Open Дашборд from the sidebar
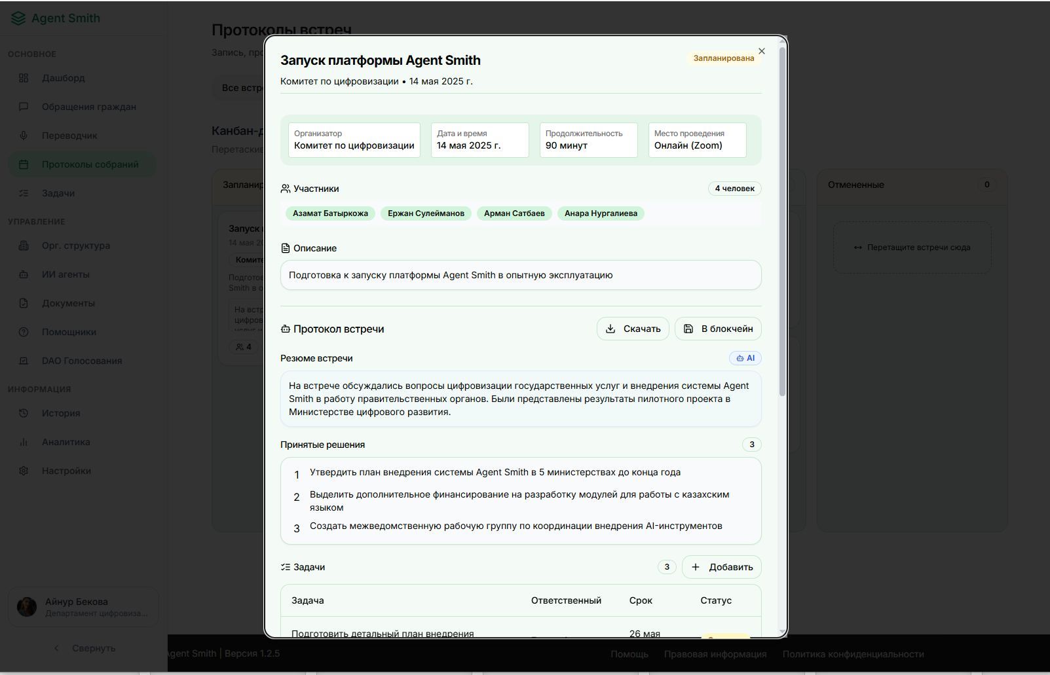 (x=64, y=78)
